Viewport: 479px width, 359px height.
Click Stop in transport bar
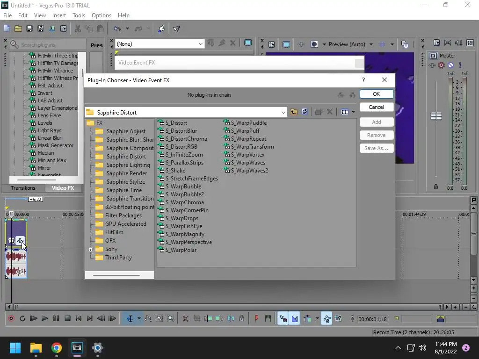[67, 319]
